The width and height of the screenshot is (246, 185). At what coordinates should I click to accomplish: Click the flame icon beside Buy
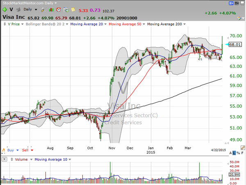pos(3,150)
